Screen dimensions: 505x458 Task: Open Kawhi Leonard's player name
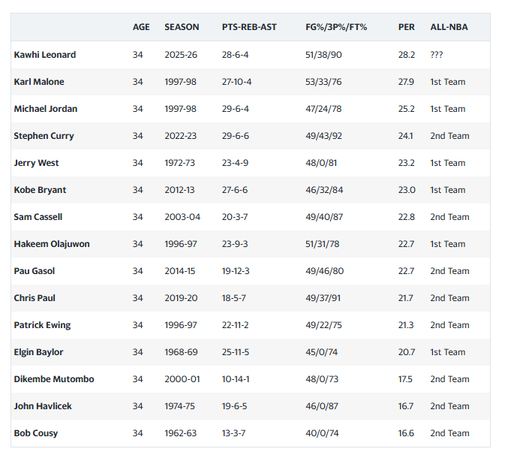(x=45, y=55)
